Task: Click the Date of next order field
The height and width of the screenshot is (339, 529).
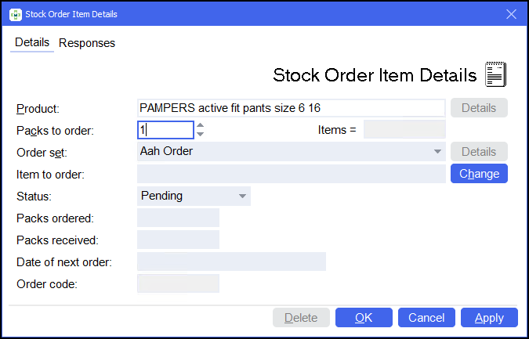Action: [231, 261]
